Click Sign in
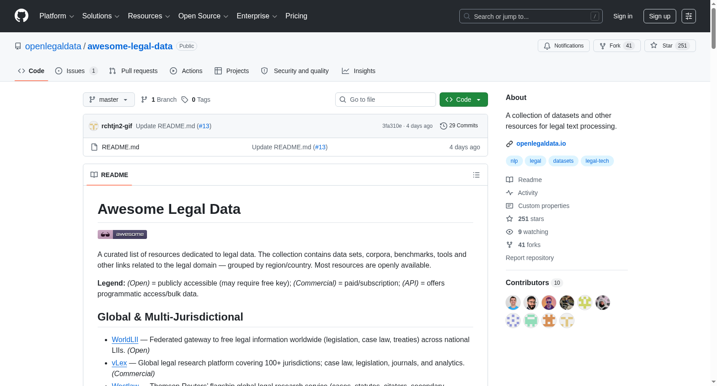 tap(623, 16)
